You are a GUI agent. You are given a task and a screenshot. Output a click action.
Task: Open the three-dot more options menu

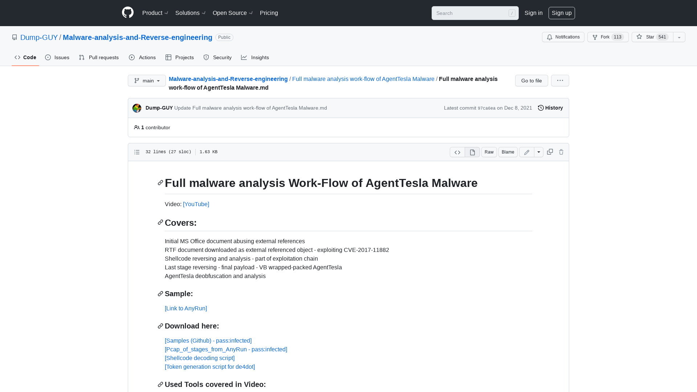pos(560,81)
